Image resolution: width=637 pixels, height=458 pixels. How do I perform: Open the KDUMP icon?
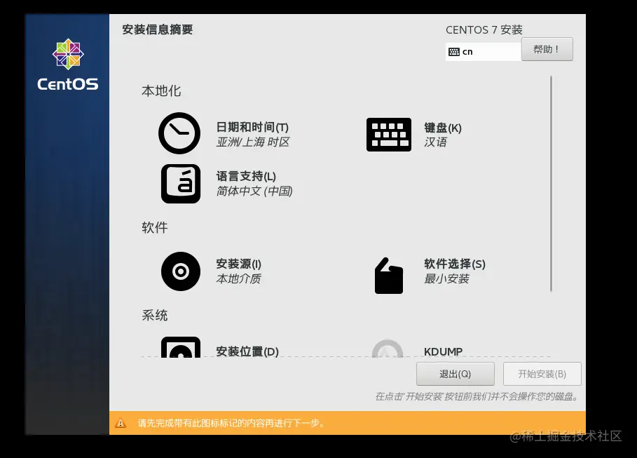[388, 348]
